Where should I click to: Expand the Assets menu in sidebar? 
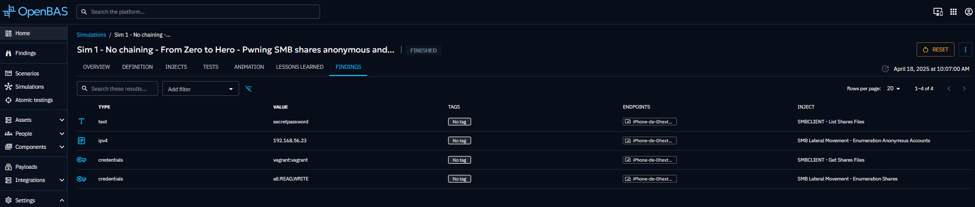coord(61,120)
